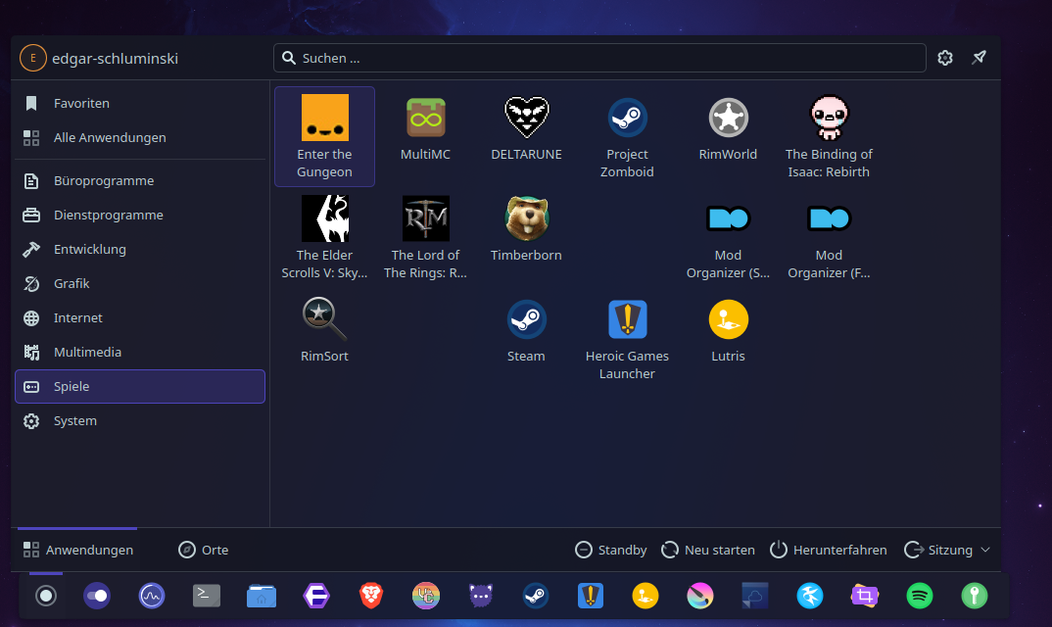Click Herunterfahren to shut down
The width and height of the screenshot is (1052, 627).
tap(829, 550)
